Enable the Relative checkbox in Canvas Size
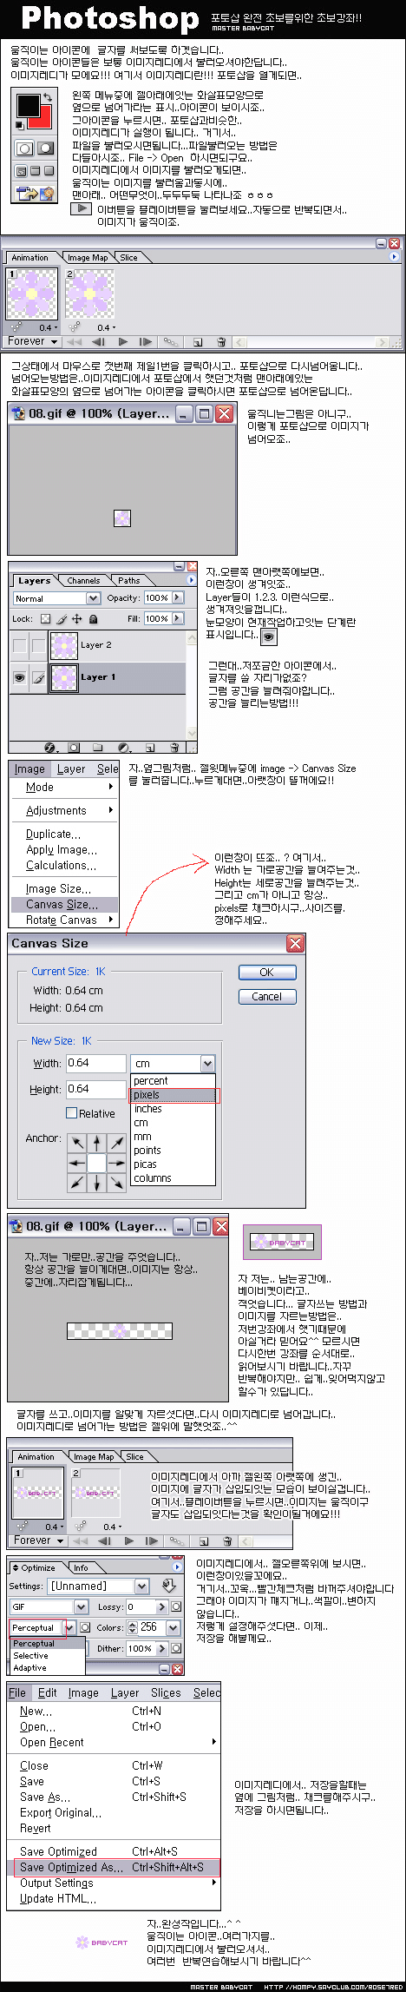 coord(72,1112)
